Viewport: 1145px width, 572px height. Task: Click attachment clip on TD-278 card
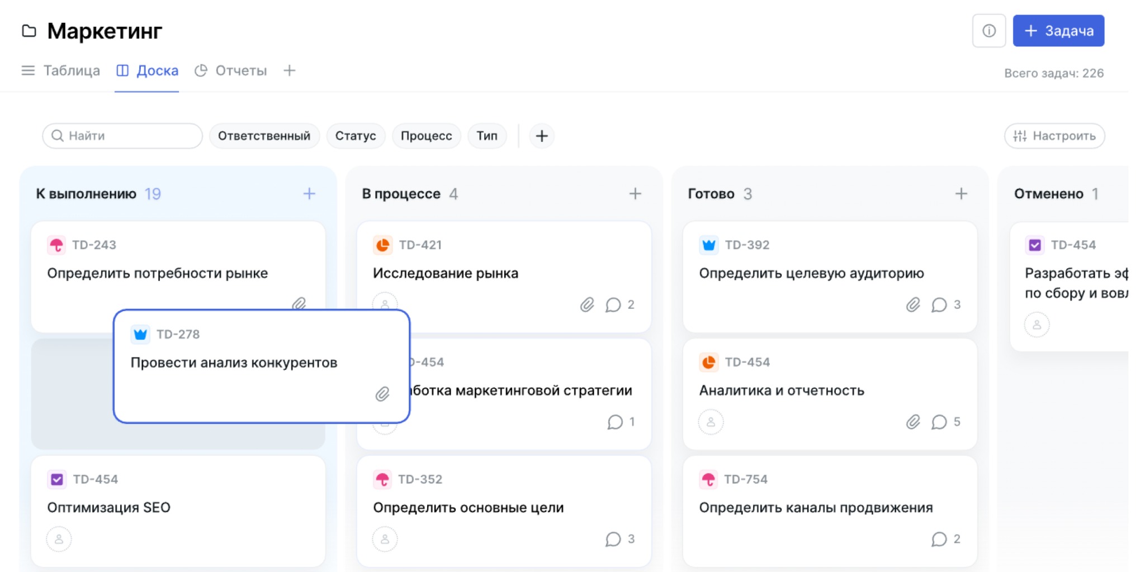click(x=382, y=394)
